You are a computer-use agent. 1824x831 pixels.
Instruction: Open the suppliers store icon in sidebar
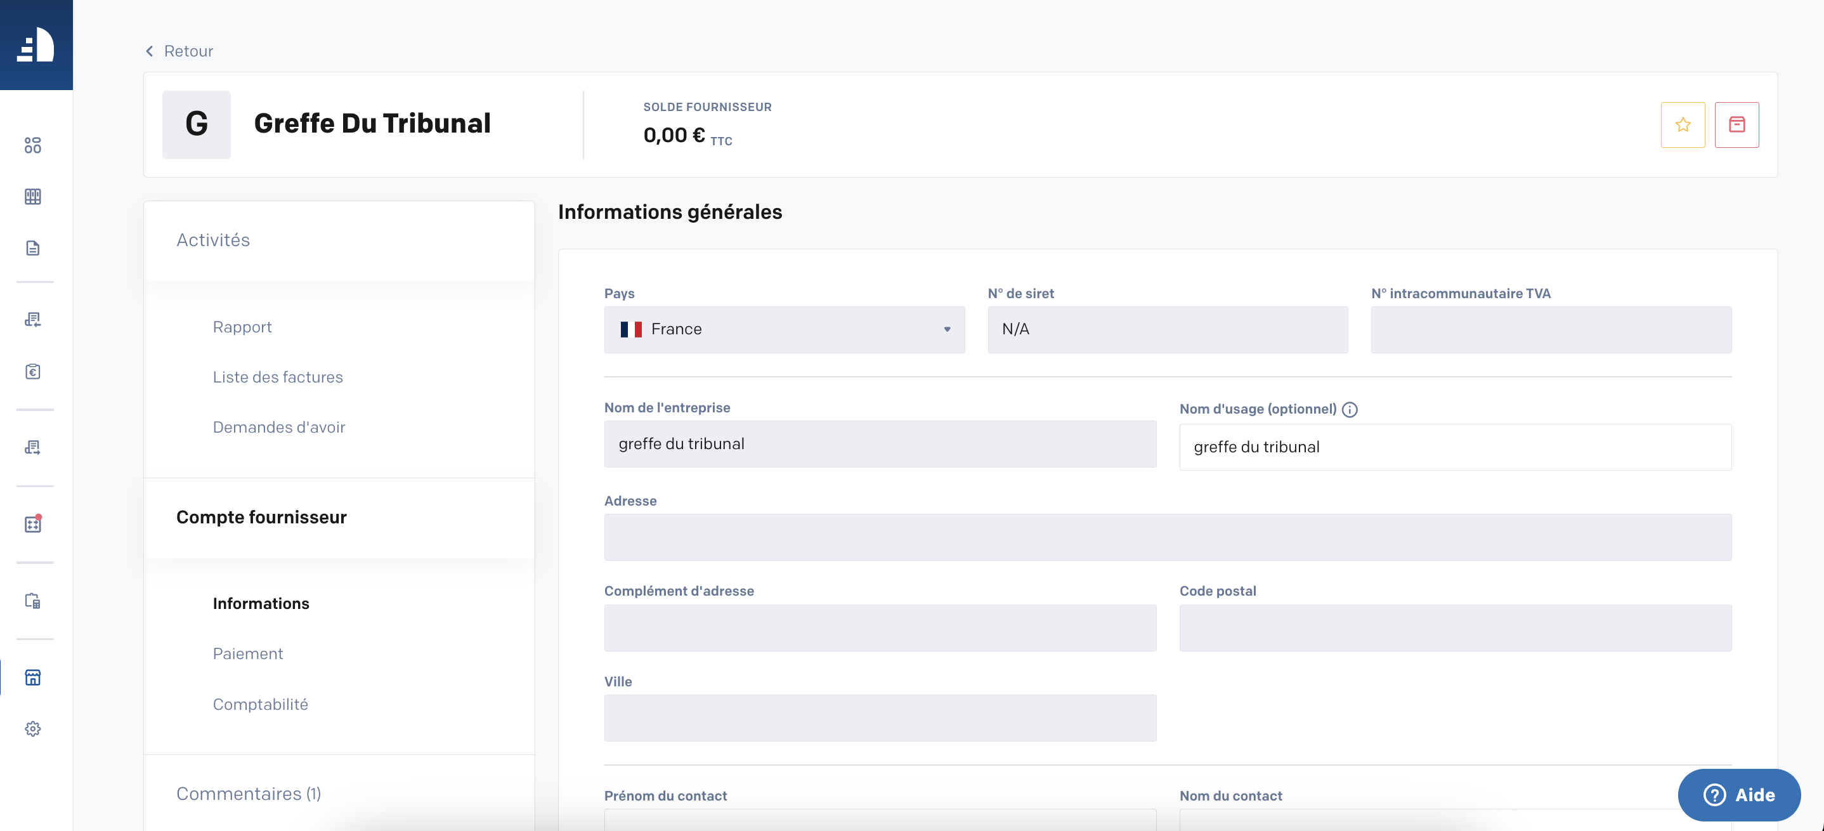32,677
